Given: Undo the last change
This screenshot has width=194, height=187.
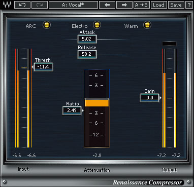Looking at the screenshot, I should [x=22, y=5].
